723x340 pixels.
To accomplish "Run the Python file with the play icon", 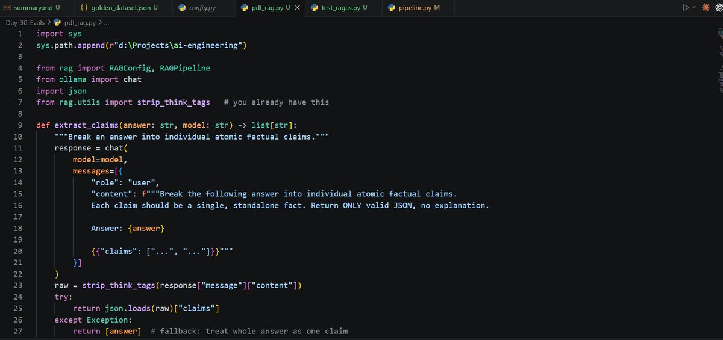I will 685,8.
